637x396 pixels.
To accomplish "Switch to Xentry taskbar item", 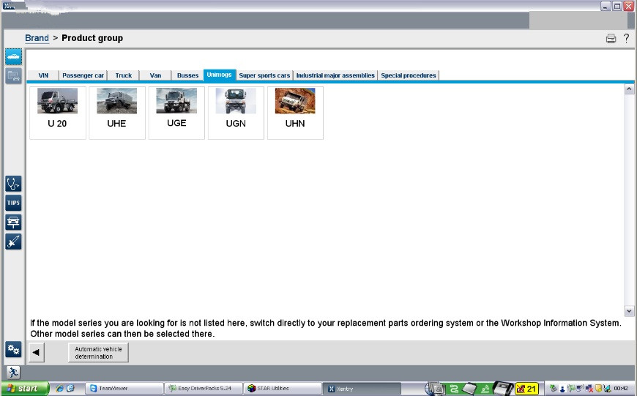I will click(362, 389).
